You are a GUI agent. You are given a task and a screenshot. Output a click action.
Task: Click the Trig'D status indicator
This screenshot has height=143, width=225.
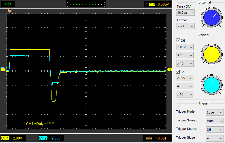pyautogui.click(x=8, y=4)
